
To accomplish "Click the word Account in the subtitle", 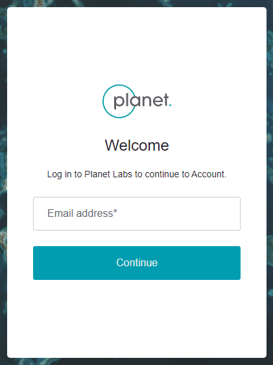I will tap(208, 174).
